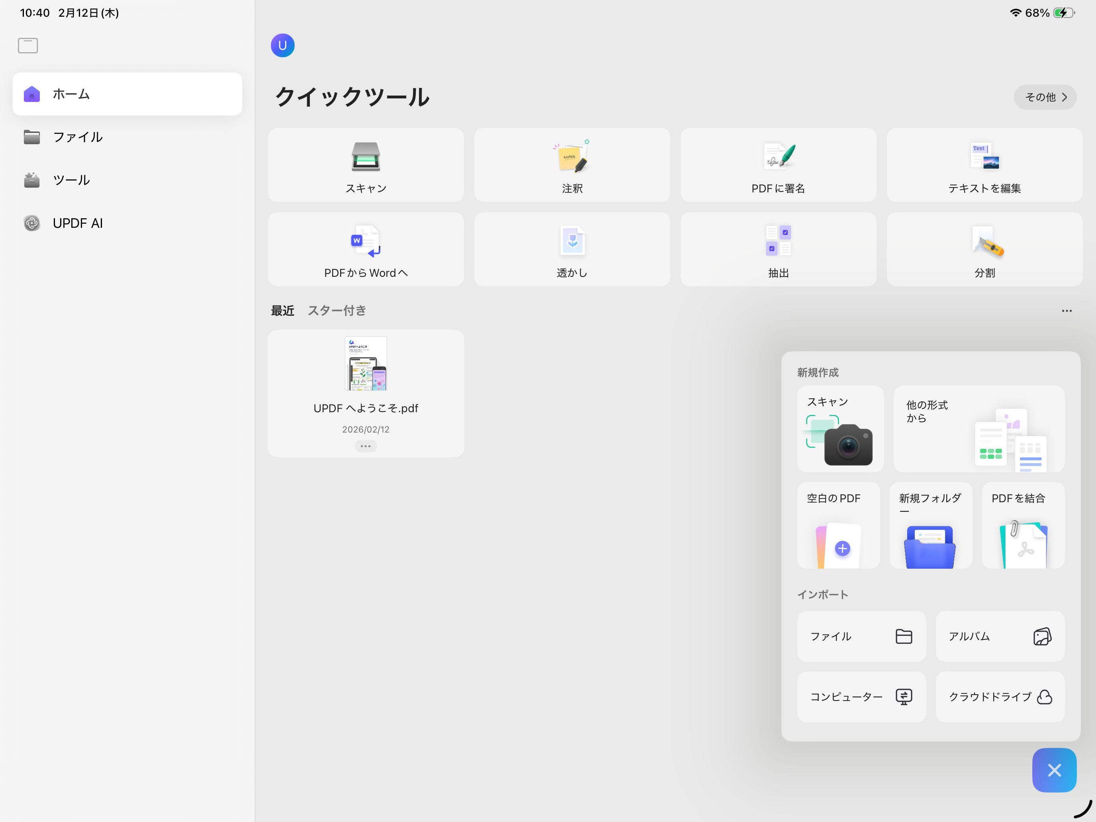The height and width of the screenshot is (822, 1096).
Task: Open the Split (分割) tool
Action: (984, 249)
